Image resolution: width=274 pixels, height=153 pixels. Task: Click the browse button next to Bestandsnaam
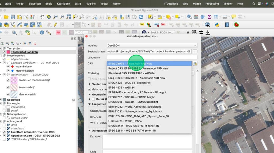(x=195, y=51)
